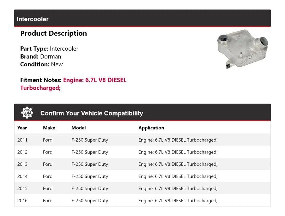Click the Part Type: Intercooler line
This screenshot has height=216, width=285.
[49, 49]
